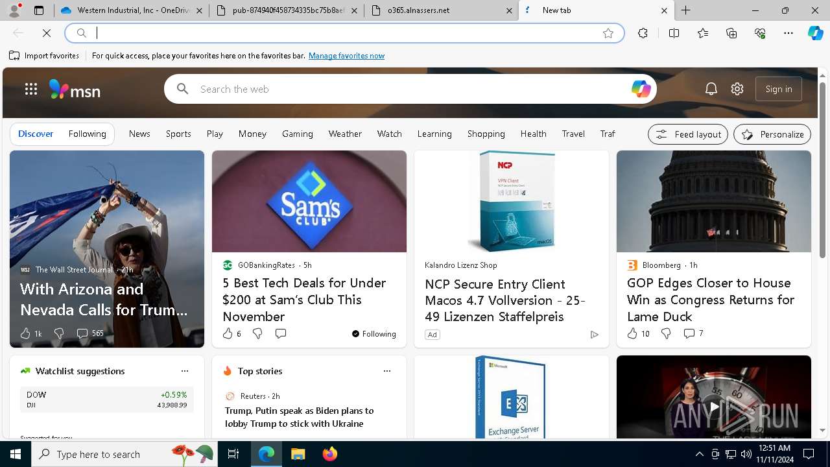The height and width of the screenshot is (467, 830).
Task: Open the Sports category
Action: point(178,134)
